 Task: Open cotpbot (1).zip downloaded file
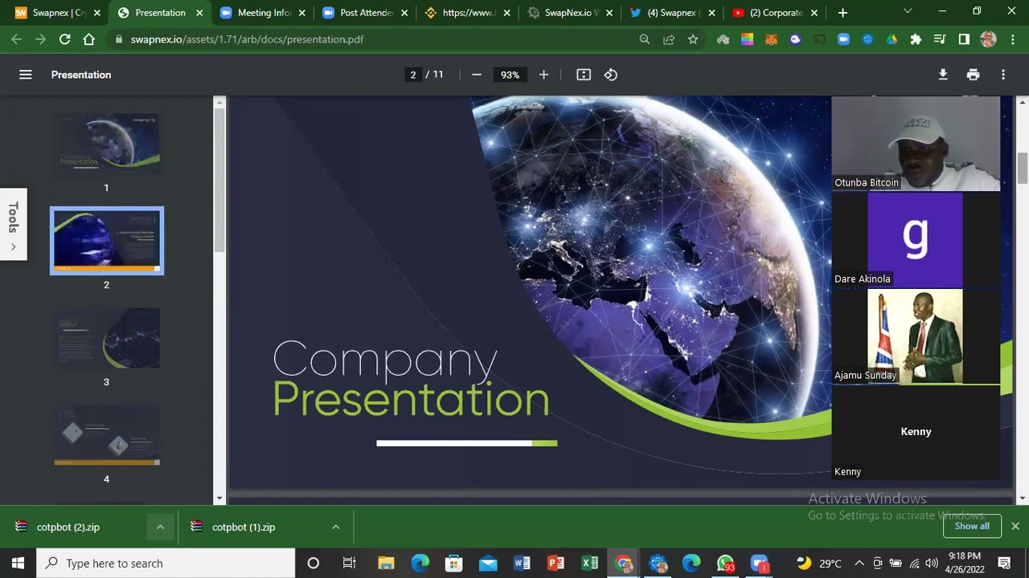[x=244, y=527]
